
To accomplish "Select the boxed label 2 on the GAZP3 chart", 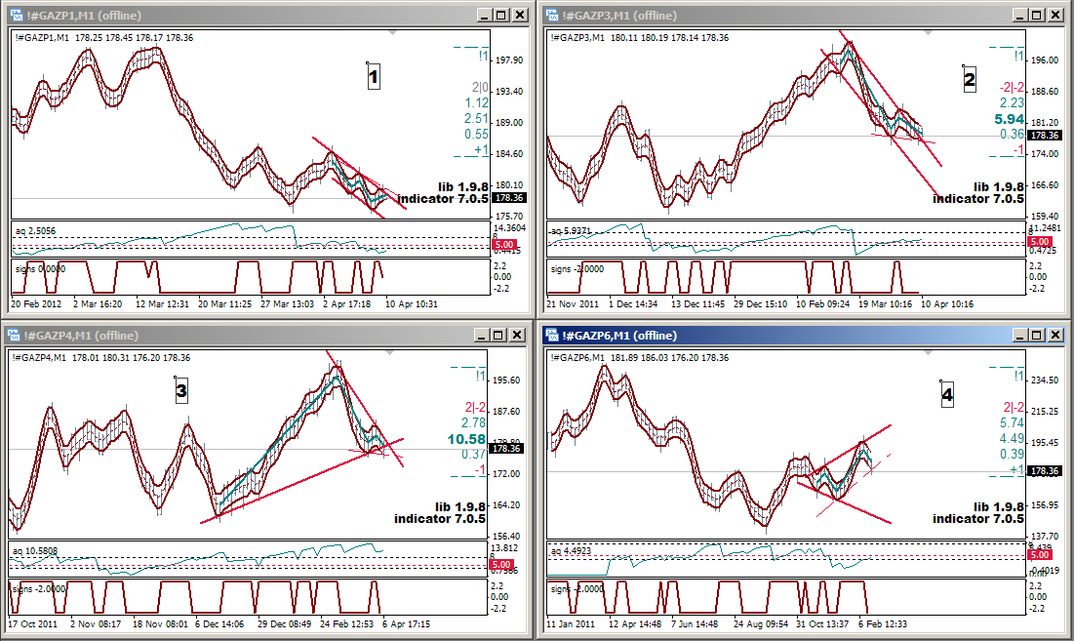I will (969, 80).
